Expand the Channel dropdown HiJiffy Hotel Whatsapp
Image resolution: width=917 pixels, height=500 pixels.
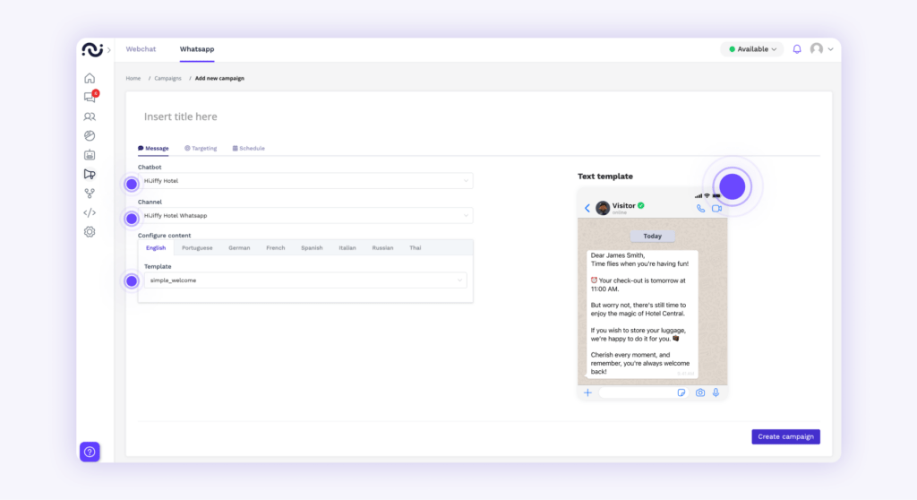(x=304, y=215)
